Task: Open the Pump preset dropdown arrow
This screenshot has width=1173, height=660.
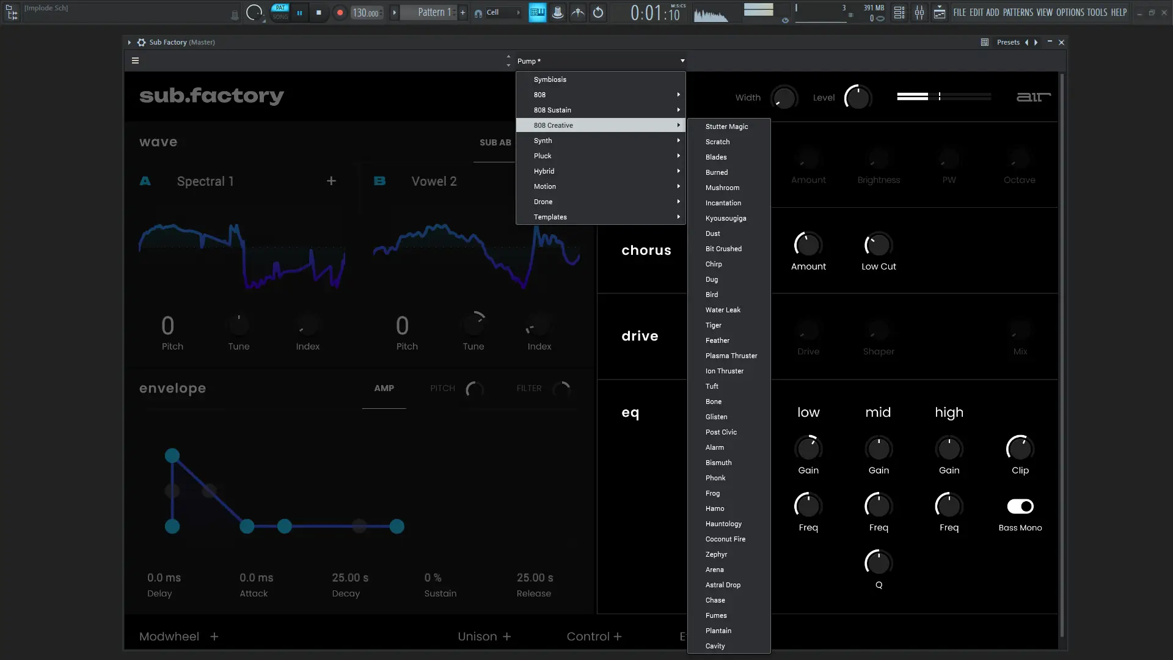Action: pyautogui.click(x=682, y=61)
